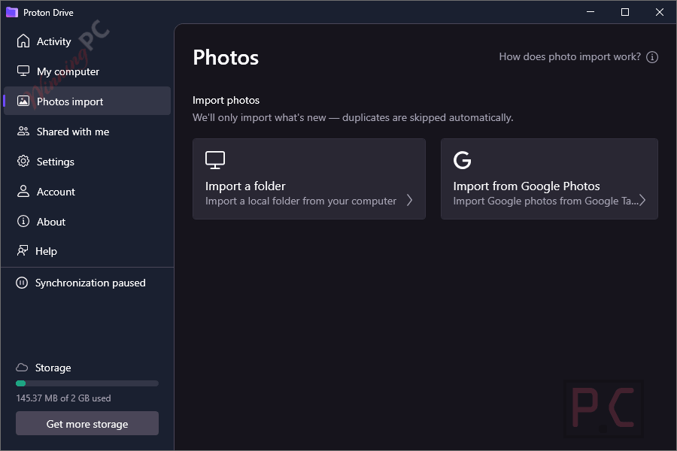Open the Help section

tap(87, 251)
